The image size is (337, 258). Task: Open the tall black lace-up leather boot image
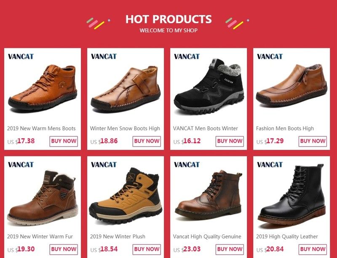click(292, 195)
